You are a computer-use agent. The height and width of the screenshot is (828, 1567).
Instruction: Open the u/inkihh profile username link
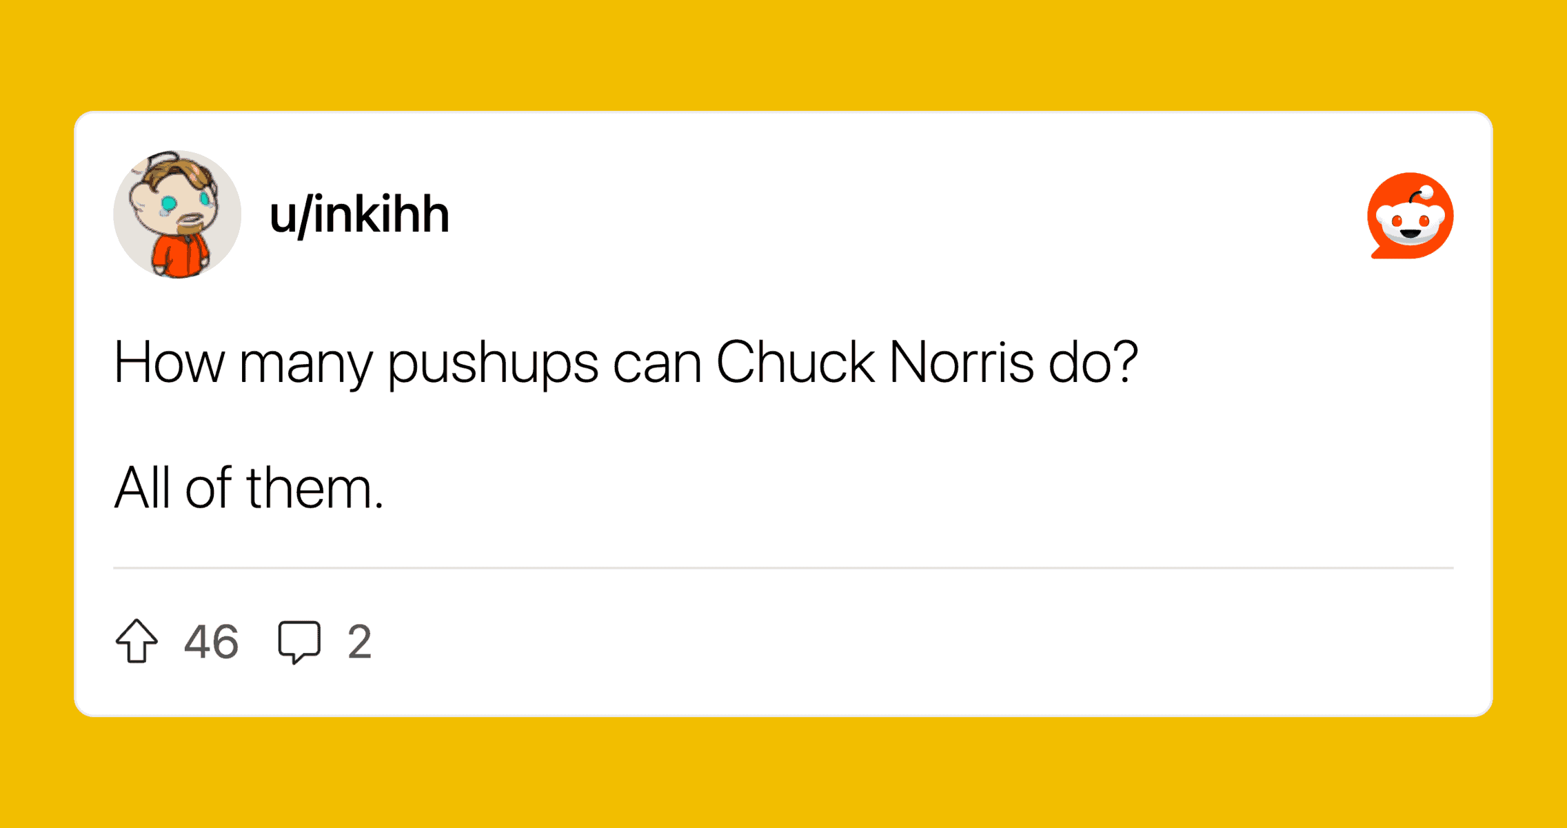tap(359, 215)
